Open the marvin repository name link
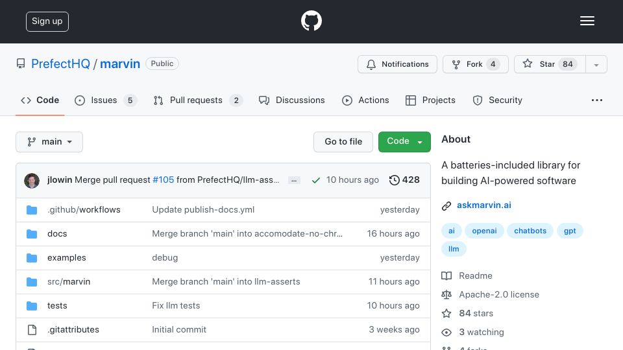Image resolution: width=623 pixels, height=350 pixels. tap(120, 64)
